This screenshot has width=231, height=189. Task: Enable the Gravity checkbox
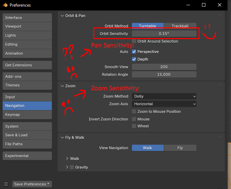(x=72, y=167)
